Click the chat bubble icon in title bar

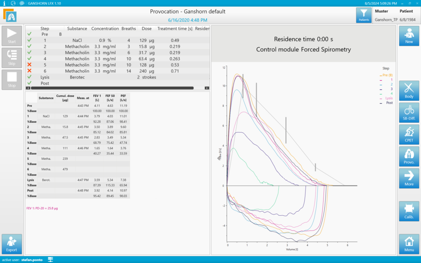click(22, 3)
